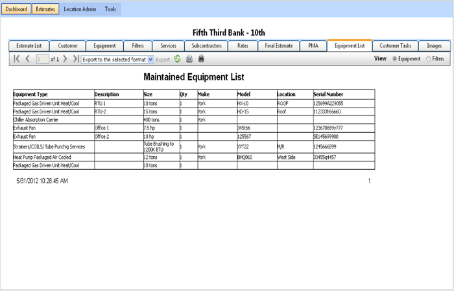Click the 400 tons size cell

[161, 120]
